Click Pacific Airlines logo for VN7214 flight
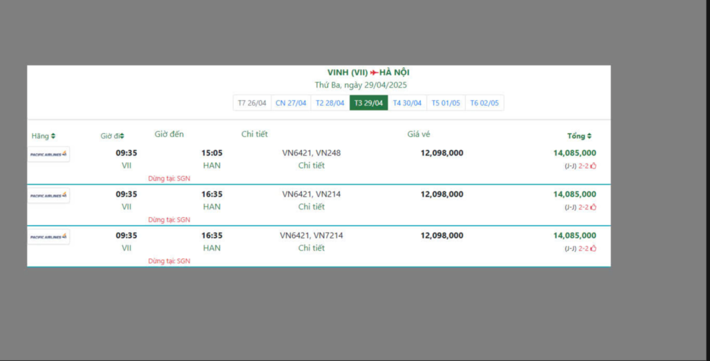The width and height of the screenshot is (710, 361). click(49, 237)
